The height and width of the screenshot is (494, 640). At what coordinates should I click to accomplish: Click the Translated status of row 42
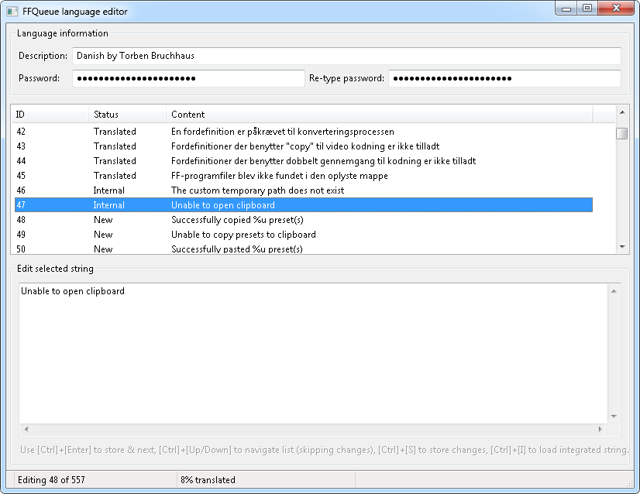point(115,132)
